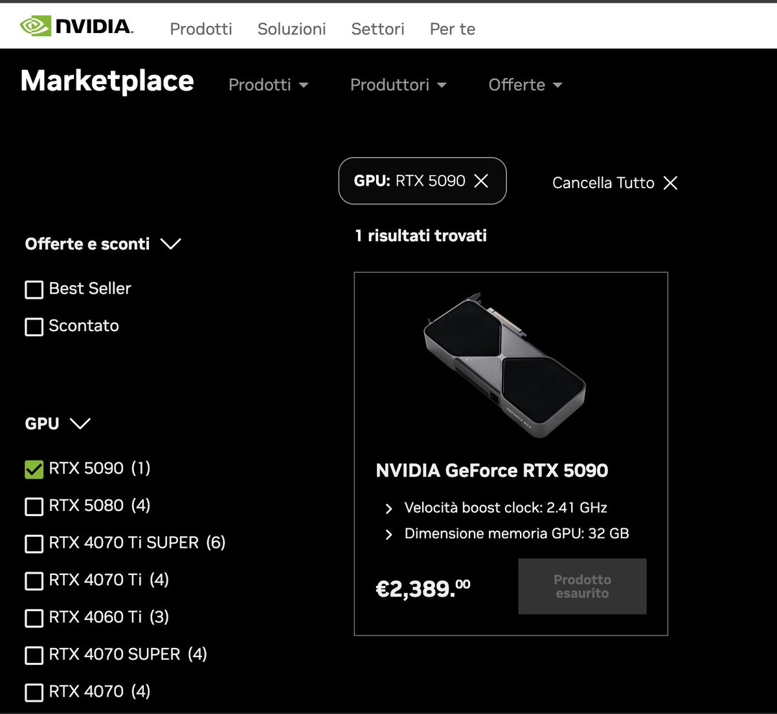Click the €2,389.00 price

click(x=423, y=589)
